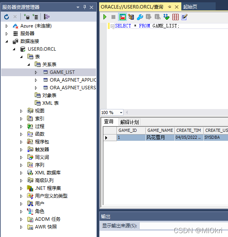The height and width of the screenshot is (237, 228).
Task: Click the GAME_NAME column header
Action: 160,130
